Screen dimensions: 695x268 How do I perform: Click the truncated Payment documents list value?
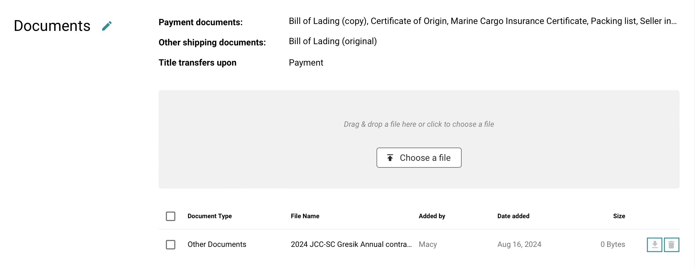point(482,21)
